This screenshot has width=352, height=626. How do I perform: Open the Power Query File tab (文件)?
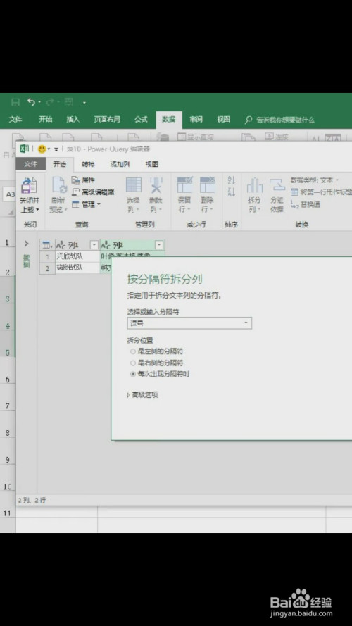(x=30, y=164)
